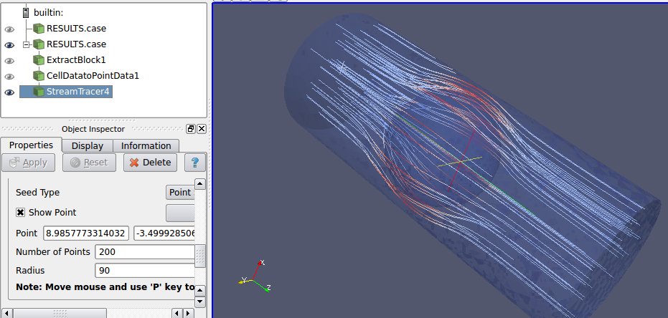Toggle visibility of StreamTracer4
This screenshot has height=318, width=668.
tap(9, 92)
